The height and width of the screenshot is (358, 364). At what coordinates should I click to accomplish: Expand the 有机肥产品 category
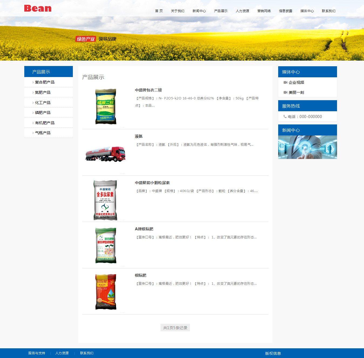click(x=45, y=123)
